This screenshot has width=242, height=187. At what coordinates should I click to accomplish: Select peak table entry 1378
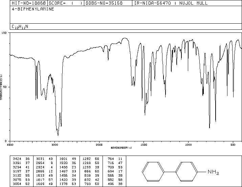68,184
